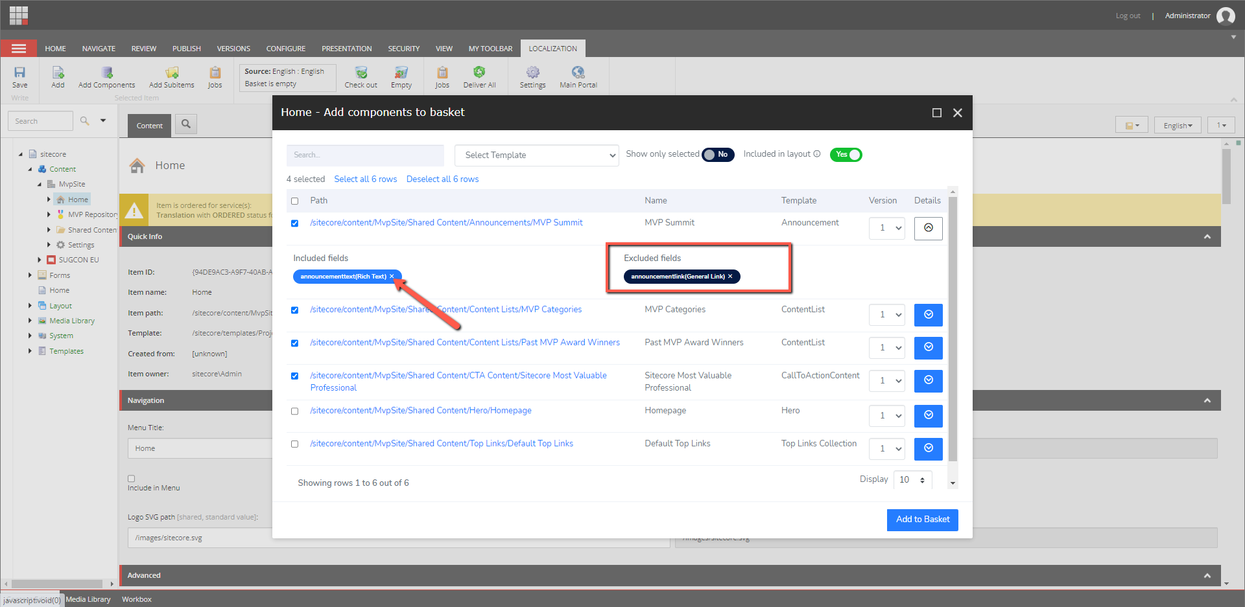
Task: Expand details for Past MVP Award Winners
Action: pos(929,348)
